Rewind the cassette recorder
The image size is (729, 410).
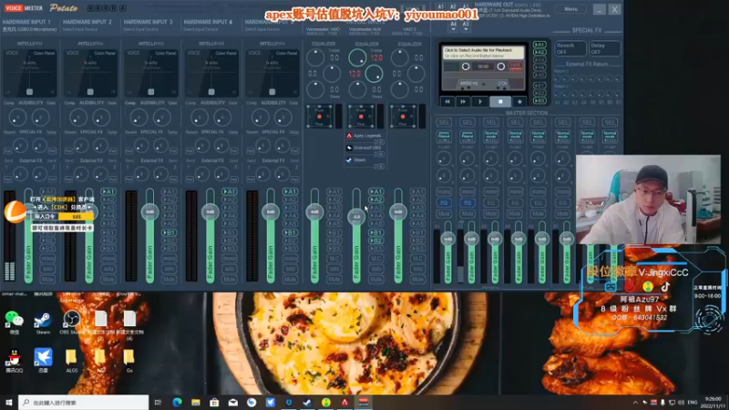(x=447, y=101)
